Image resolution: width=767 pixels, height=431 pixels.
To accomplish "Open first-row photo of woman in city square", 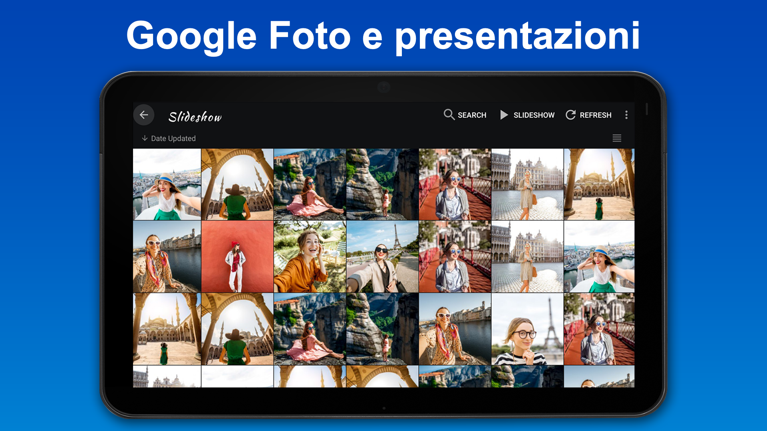I will click(527, 184).
